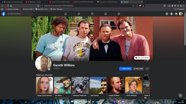Click the camera icon on profile picture
Image resolution: width=186 pixels, height=104 pixels.
tap(49, 69)
